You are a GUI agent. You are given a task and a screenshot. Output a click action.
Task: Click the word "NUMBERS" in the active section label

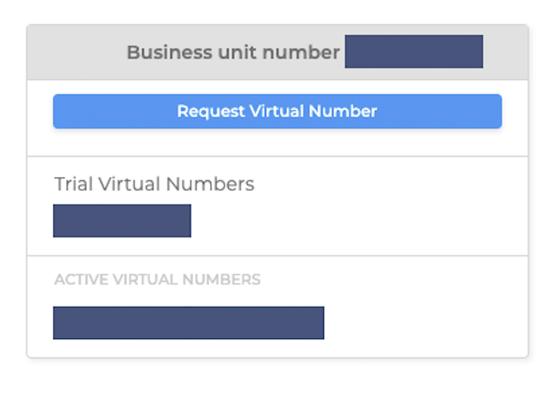222,280
